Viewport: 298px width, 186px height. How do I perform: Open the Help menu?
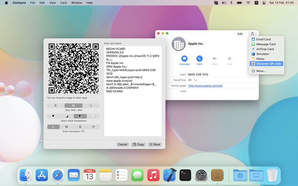point(89,3)
